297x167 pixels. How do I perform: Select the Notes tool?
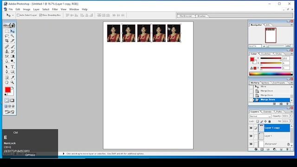click(x=6, y=77)
